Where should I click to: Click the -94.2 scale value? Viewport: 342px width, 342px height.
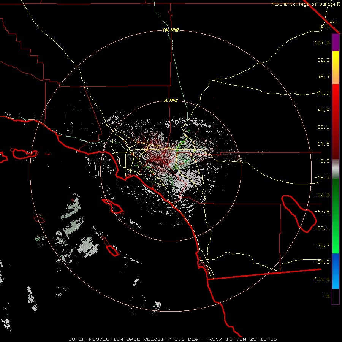[322, 262]
